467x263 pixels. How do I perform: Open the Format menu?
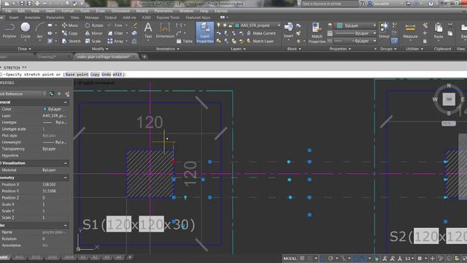67,11
